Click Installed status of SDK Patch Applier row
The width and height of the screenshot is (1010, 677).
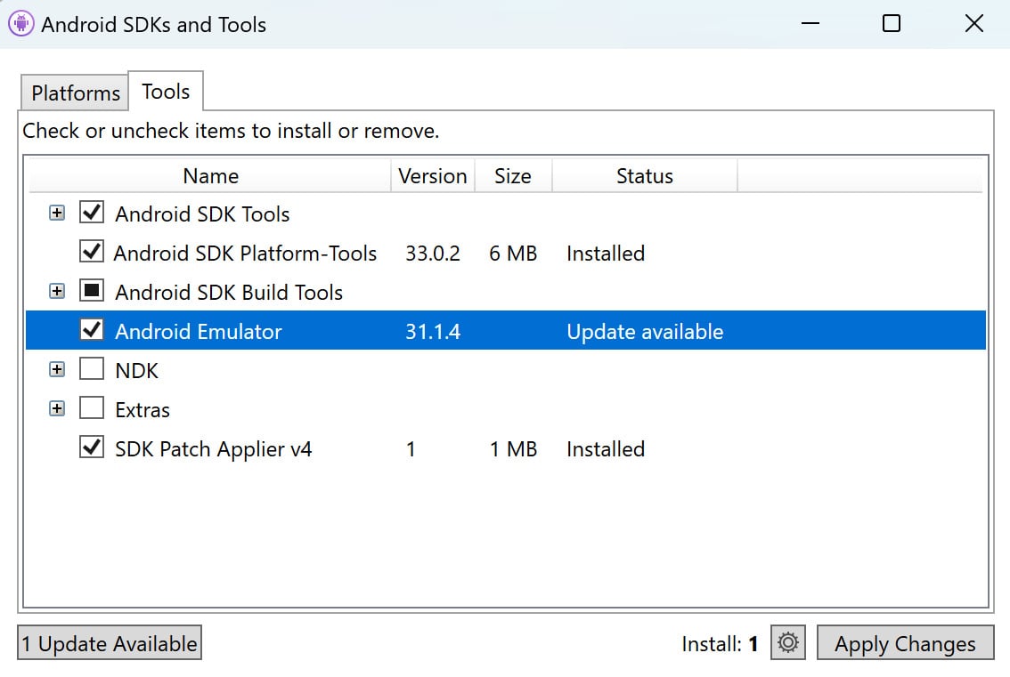click(x=606, y=449)
